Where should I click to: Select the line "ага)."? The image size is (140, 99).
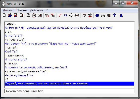tap(69, 32)
